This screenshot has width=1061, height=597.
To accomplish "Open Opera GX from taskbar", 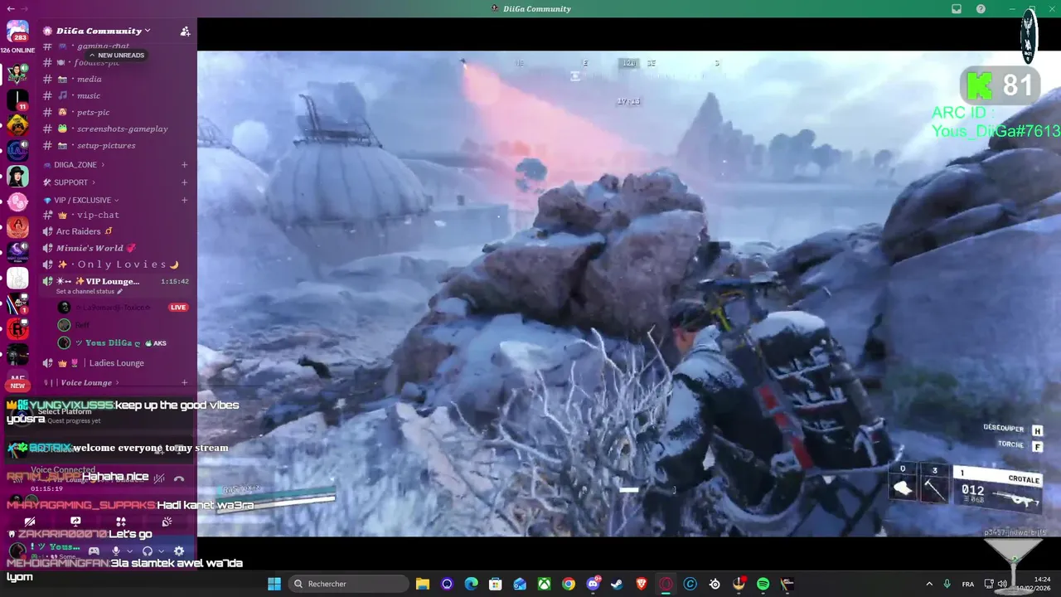I will click(x=666, y=584).
